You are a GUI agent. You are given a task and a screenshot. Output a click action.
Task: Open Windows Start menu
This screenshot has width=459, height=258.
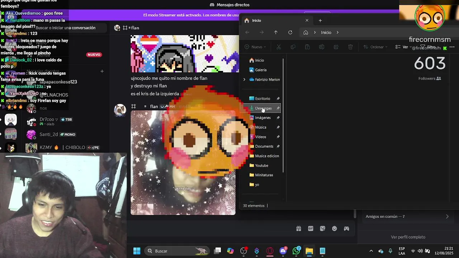click(x=137, y=251)
